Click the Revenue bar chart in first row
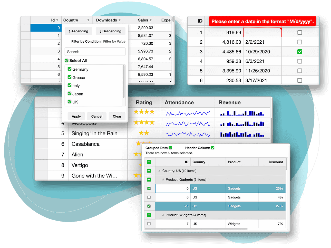331x248 pixels. [242, 113]
